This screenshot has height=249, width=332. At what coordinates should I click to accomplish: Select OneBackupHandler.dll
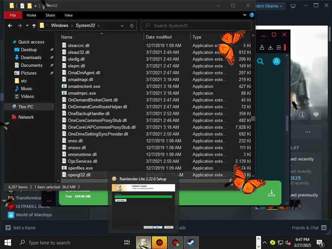pos(89,114)
